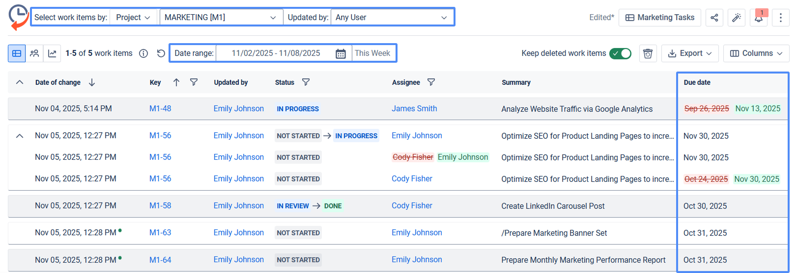
Task: Click the Edited* label
Action: (601, 18)
